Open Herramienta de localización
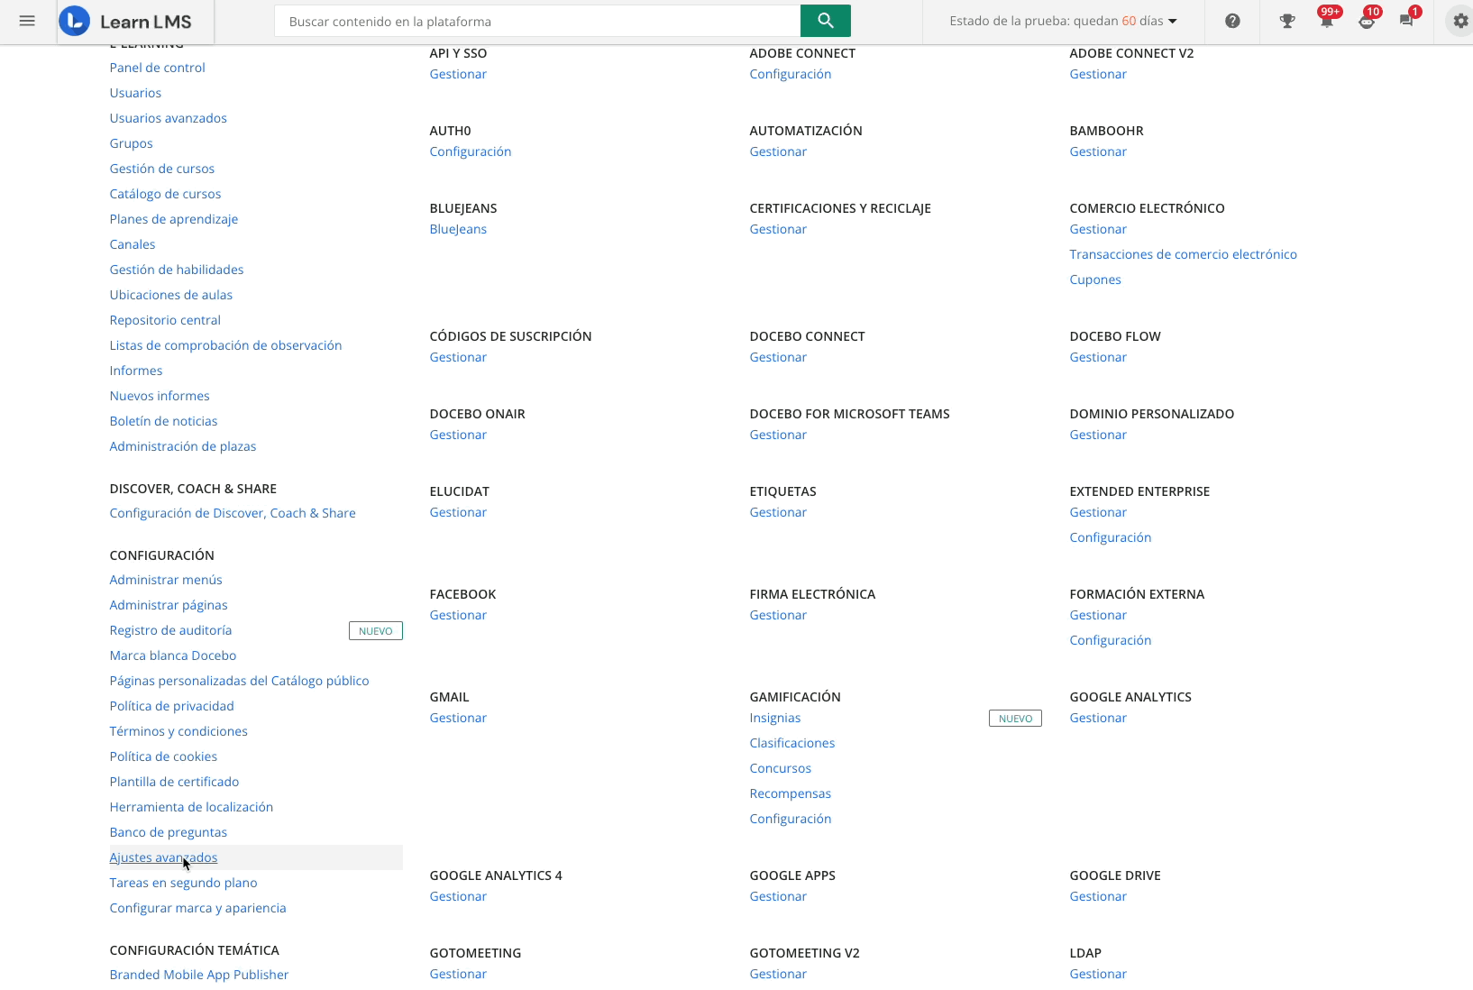This screenshot has height=990, width=1473. point(191,807)
